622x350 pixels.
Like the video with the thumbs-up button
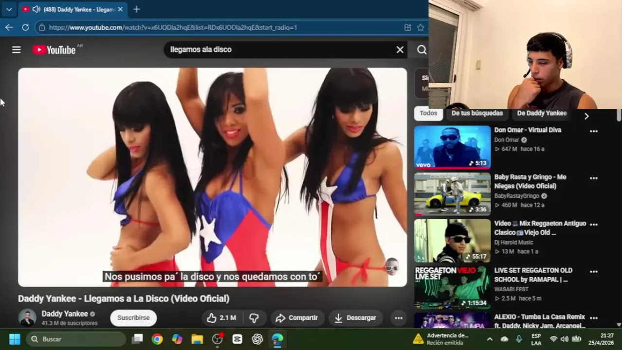point(221,318)
